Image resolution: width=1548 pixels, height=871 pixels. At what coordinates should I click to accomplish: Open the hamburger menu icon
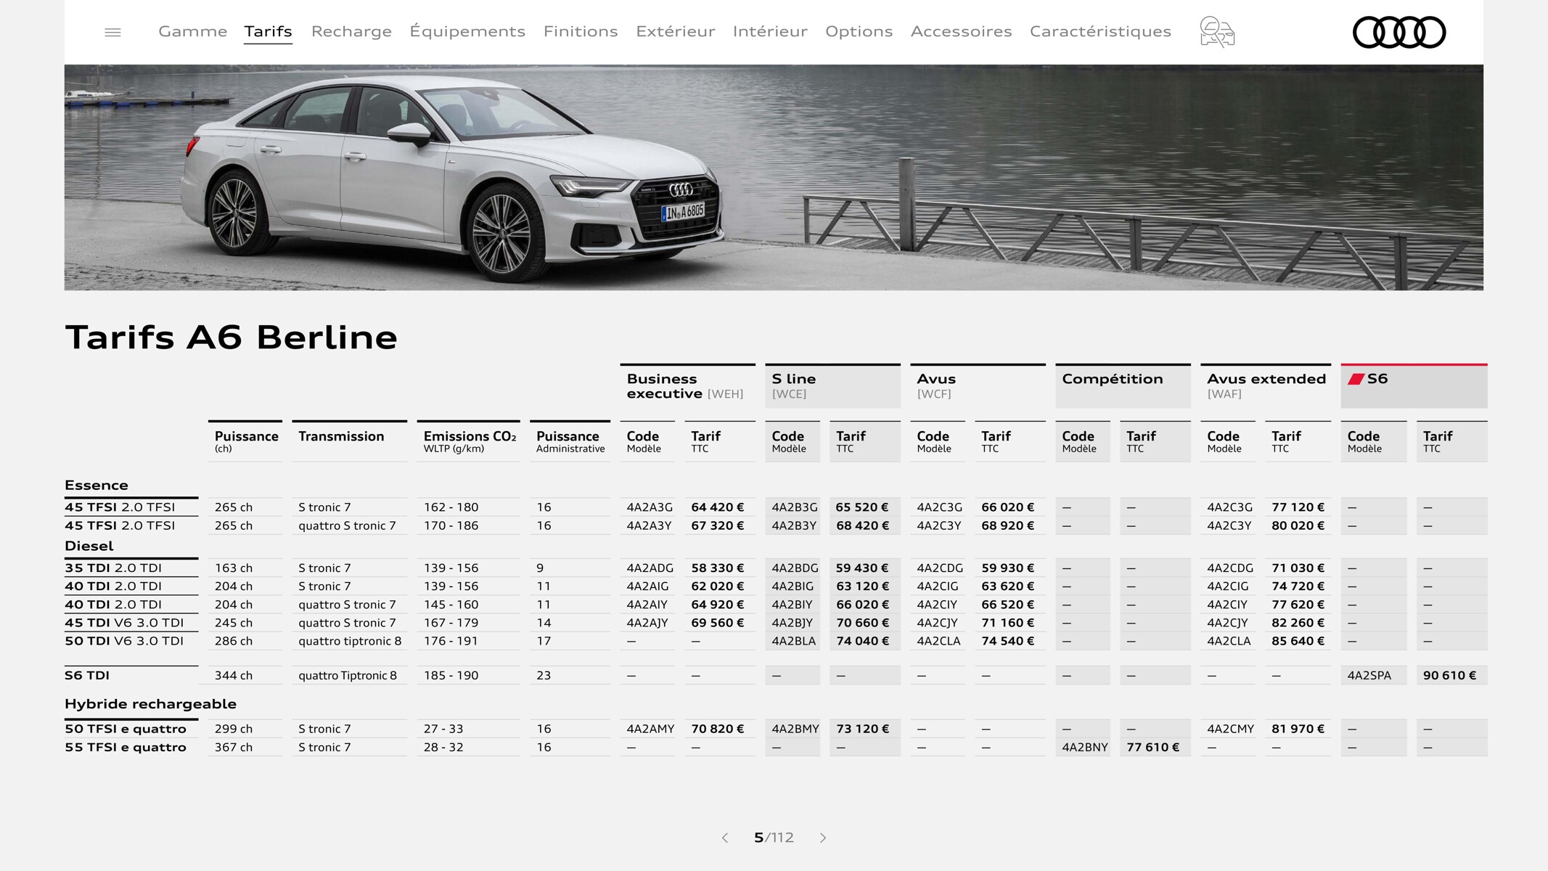pyautogui.click(x=112, y=32)
